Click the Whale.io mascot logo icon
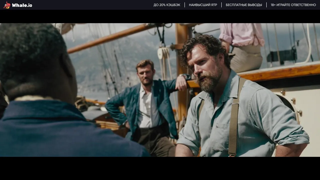This screenshot has width=320, height=180. pyautogui.click(x=7, y=5)
